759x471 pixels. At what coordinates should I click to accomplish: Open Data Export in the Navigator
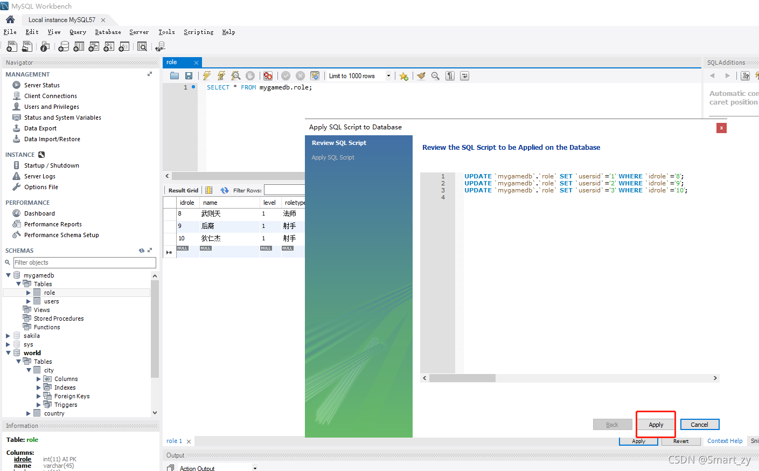[x=40, y=128]
